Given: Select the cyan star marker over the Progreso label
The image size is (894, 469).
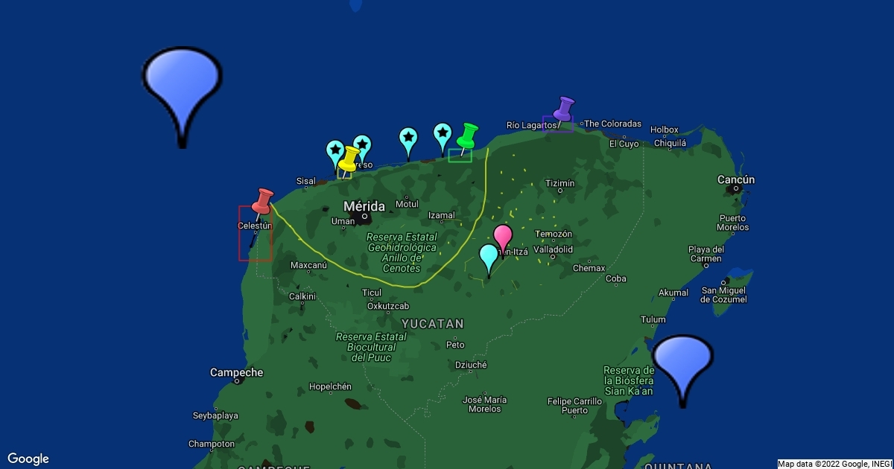Looking at the screenshot, I should coord(362,147).
